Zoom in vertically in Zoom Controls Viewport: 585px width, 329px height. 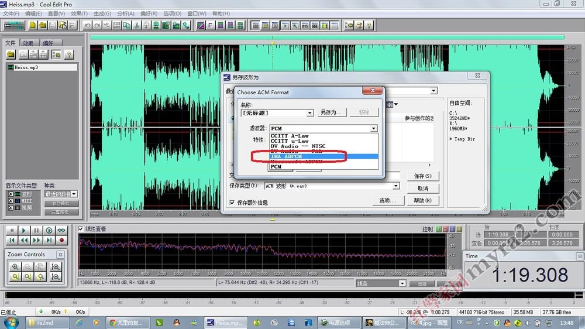pyautogui.click(x=56, y=266)
